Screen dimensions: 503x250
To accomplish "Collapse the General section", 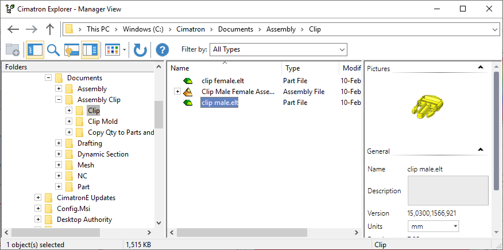I will [x=480, y=150].
